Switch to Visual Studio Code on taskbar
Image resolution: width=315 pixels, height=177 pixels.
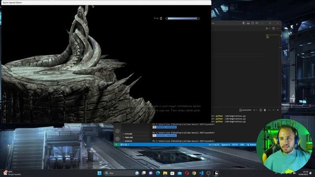point(201,173)
